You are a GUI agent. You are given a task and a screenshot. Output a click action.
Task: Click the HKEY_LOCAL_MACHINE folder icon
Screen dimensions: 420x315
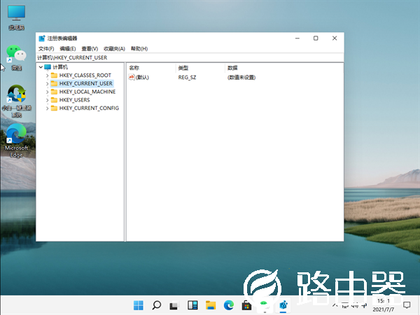pos(54,92)
